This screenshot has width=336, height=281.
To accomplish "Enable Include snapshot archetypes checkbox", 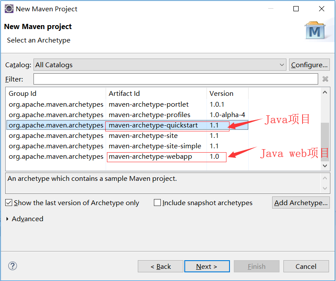I will click(157, 203).
